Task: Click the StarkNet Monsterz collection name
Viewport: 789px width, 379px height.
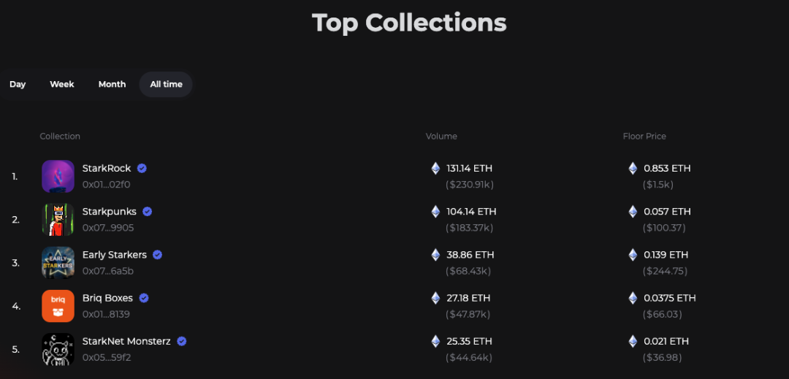Action: pos(127,341)
